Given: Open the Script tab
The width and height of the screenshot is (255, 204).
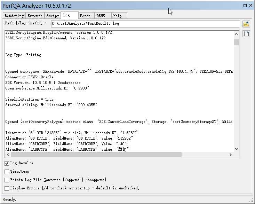Looking at the screenshot, I should 53,16.
